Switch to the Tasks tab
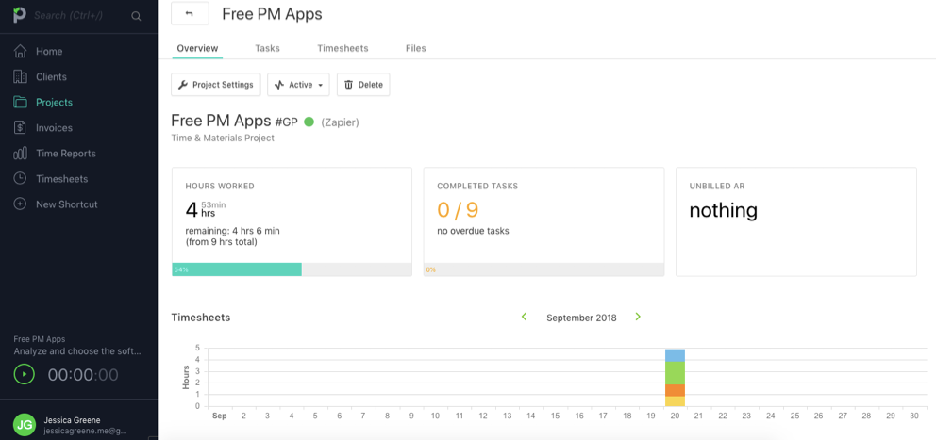This screenshot has height=440, width=936. point(267,48)
